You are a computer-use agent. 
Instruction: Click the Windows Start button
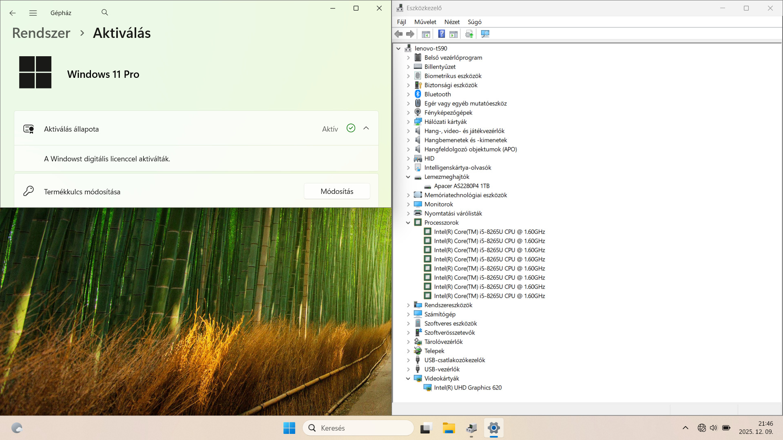pyautogui.click(x=289, y=428)
